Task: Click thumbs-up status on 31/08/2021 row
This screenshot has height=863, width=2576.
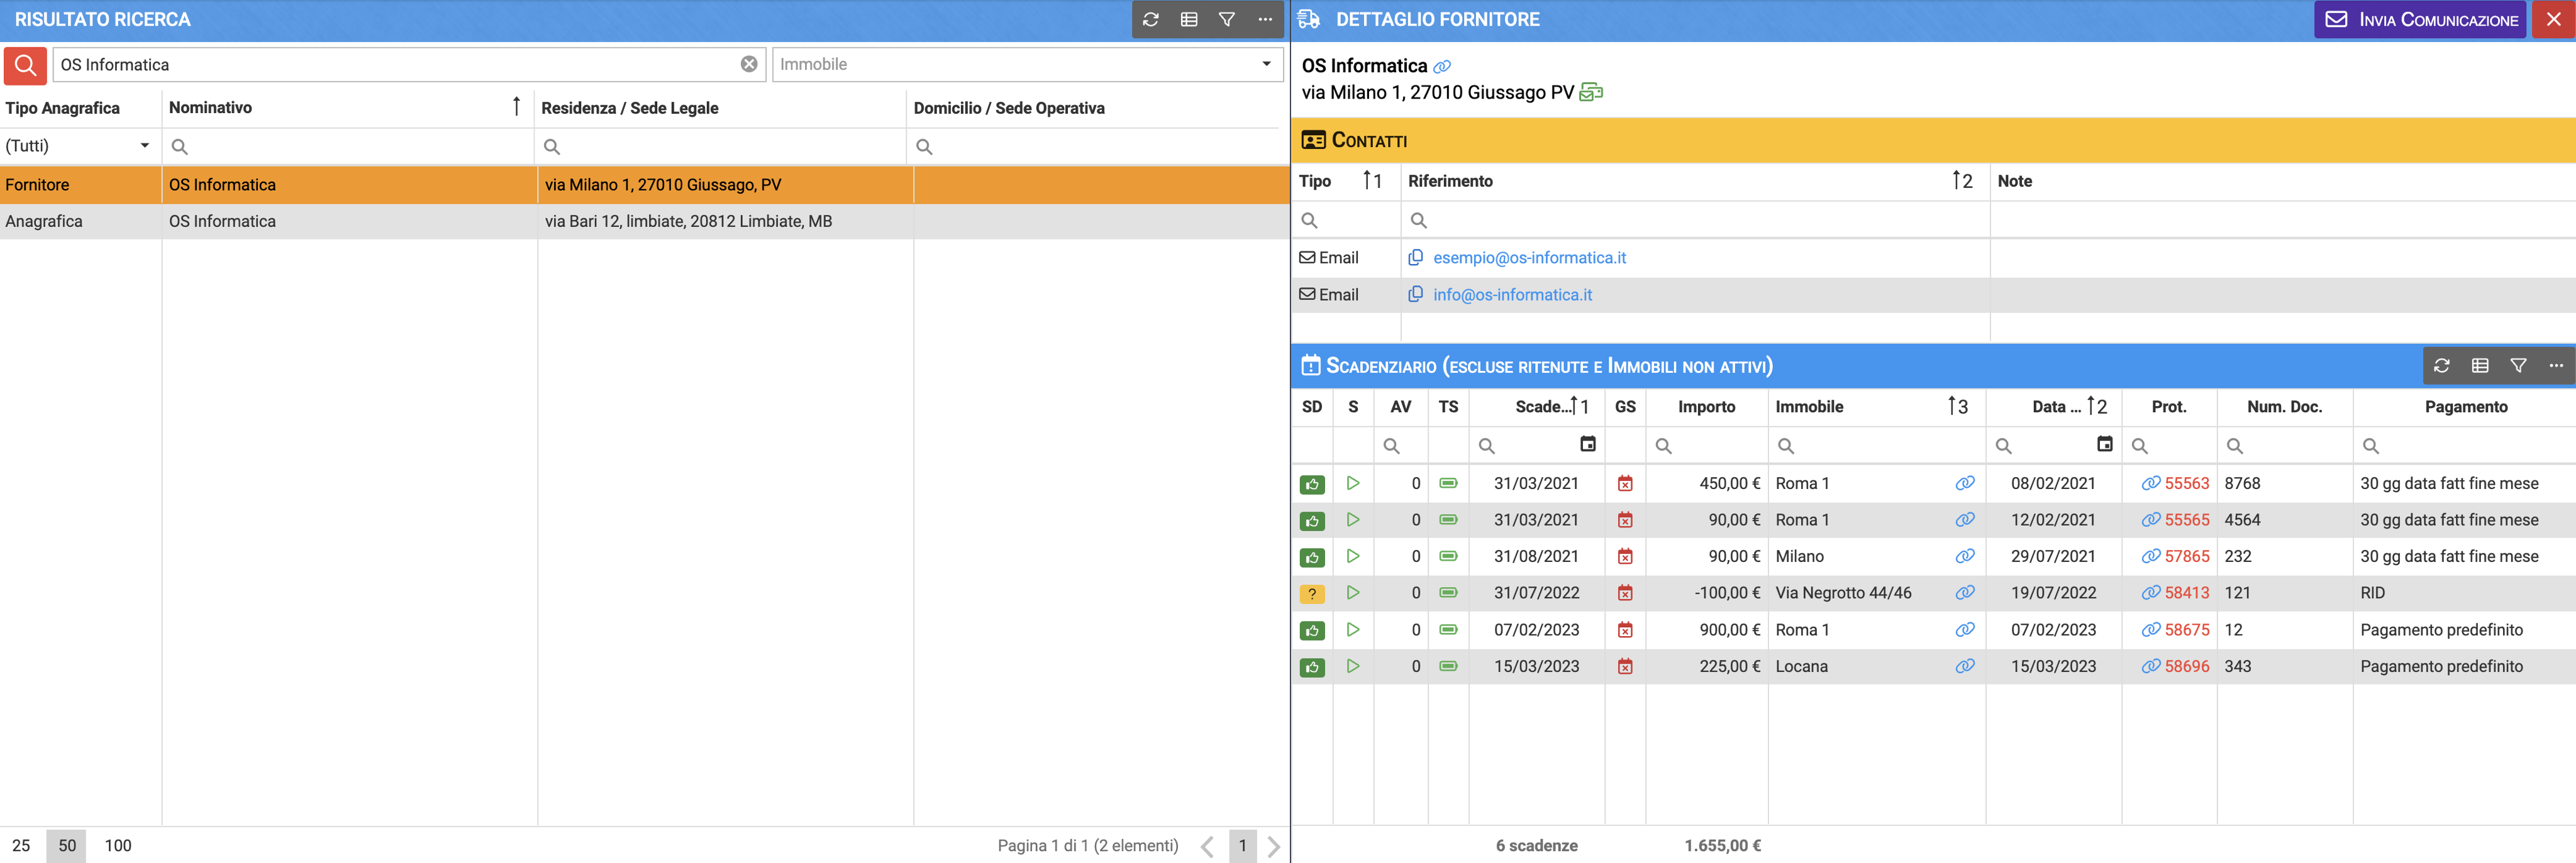Action: [x=1311, y=557]
